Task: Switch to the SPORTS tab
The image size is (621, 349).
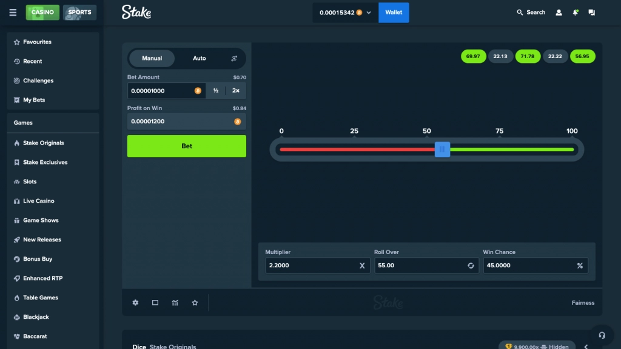Action: pos(79,11)
